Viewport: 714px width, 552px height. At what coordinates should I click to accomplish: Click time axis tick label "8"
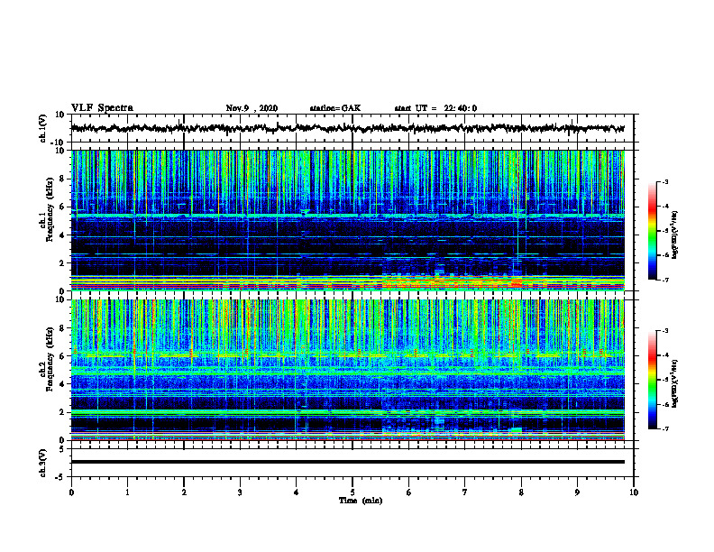pos(521,492)
